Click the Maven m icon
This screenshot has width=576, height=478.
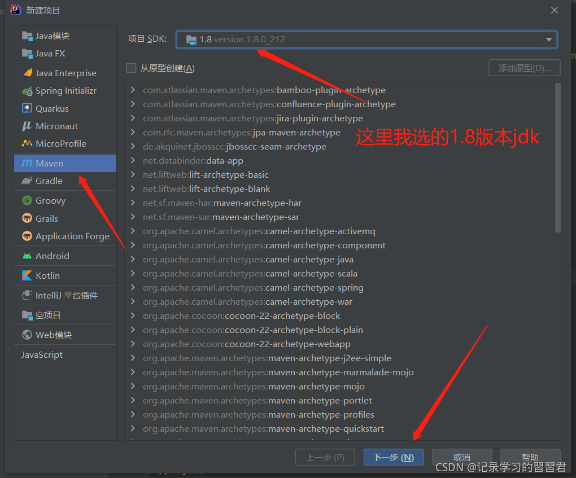coord(27,163)
